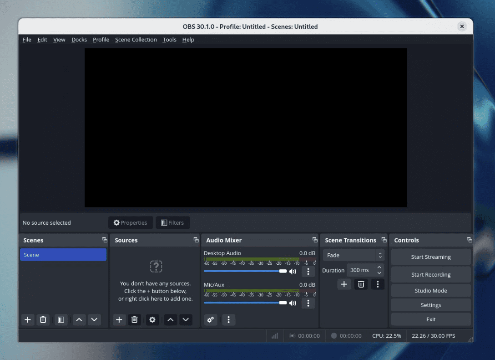Open the Scene Collection menu
The image size is (495, 360).
tap(136, 40)
